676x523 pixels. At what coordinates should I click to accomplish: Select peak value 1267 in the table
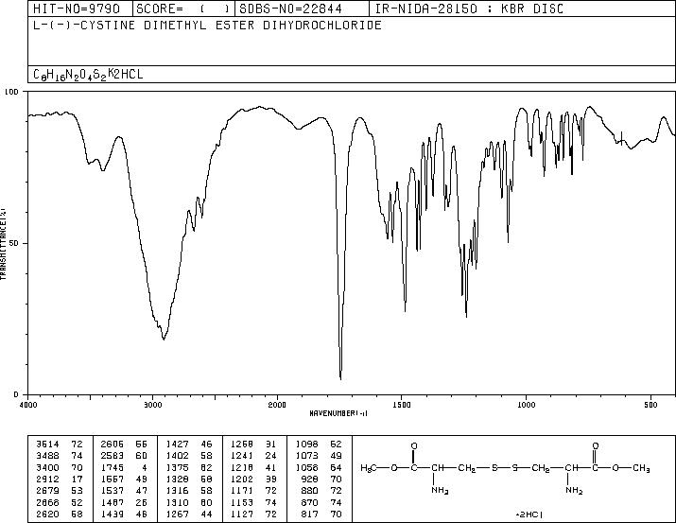(177, 514)
